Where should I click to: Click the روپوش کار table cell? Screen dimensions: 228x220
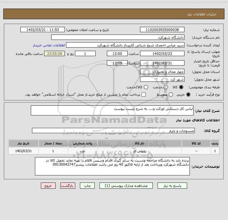[139, 151]
